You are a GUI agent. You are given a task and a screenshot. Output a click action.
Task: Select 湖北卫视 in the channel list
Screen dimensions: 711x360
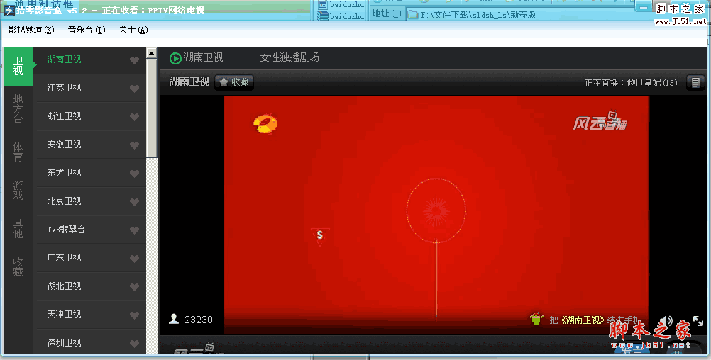[90, 286]
